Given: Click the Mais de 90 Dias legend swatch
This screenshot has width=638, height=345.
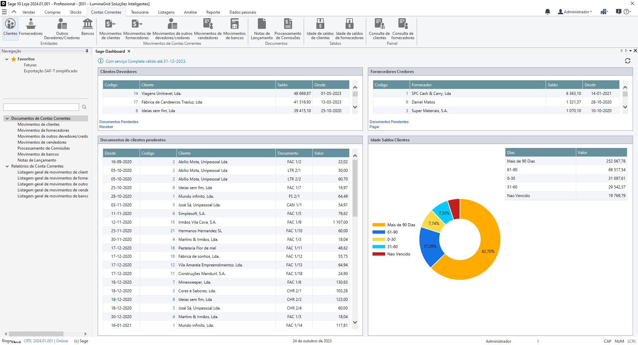Looking at the screenshot, I should (x=378, y=225).
